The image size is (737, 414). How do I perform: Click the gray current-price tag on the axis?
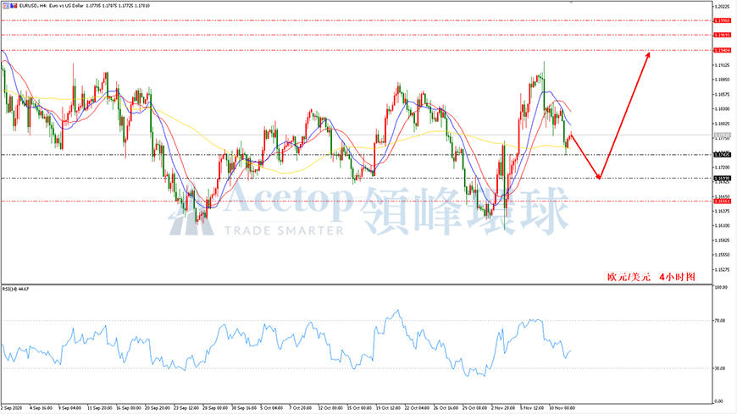(722, 135)
